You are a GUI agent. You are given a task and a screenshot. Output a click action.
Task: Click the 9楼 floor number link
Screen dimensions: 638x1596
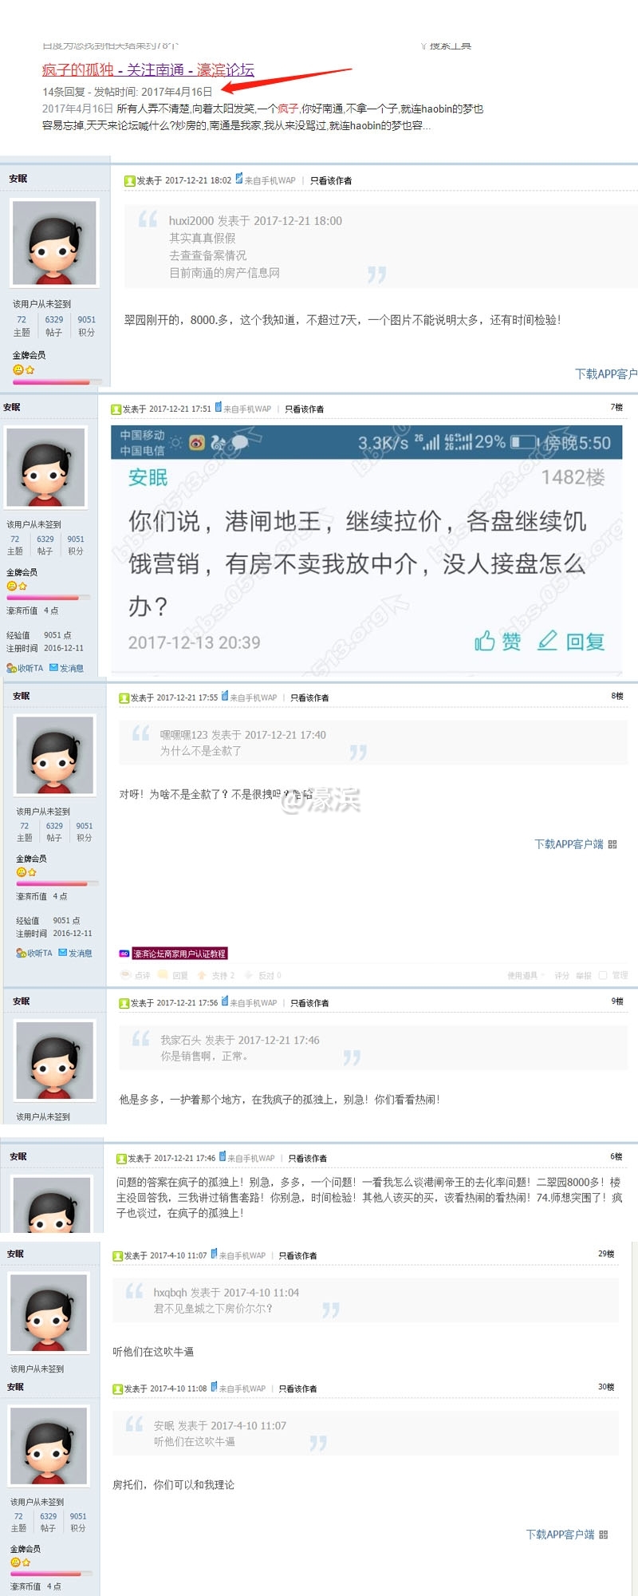[x=617, y=1001]
